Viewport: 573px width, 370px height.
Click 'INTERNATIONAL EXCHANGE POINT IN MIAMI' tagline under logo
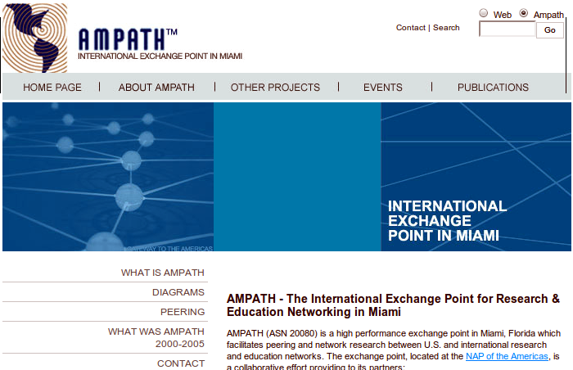click(x=160, y=56)
